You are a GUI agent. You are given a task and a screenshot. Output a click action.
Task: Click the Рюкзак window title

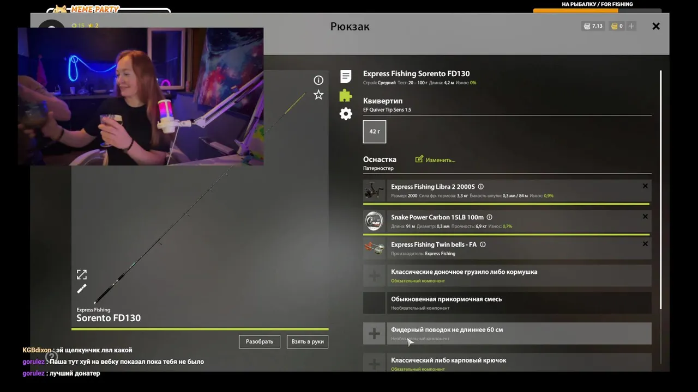pos(350,26)
